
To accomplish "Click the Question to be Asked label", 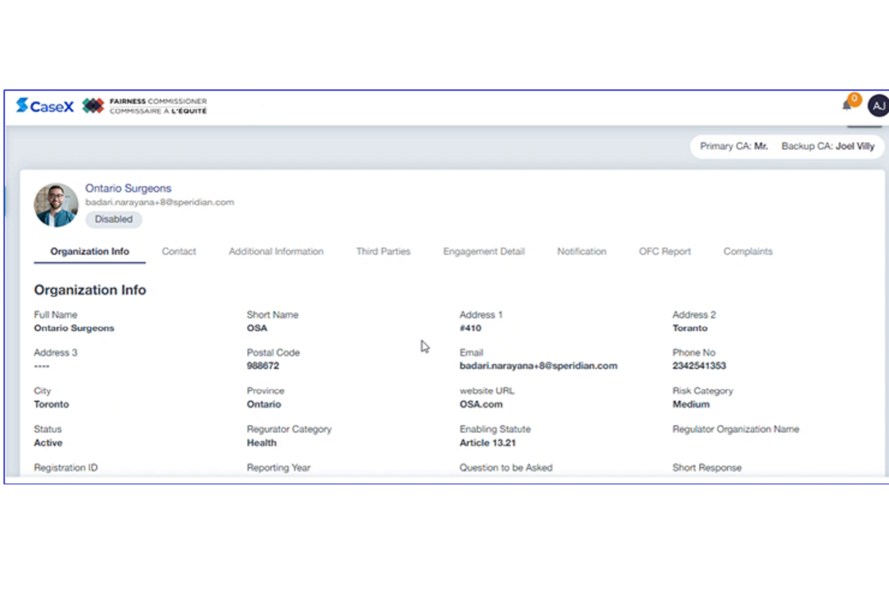I will coord(506,467).
